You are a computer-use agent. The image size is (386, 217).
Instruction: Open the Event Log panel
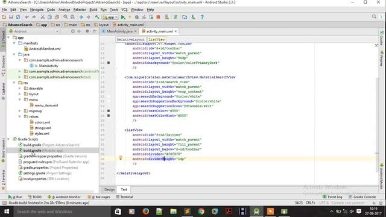coord(332,197)
